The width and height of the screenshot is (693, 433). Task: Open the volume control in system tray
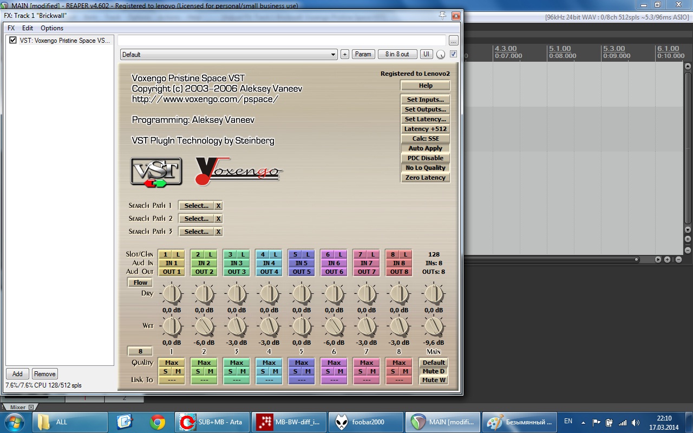pos(635,422)
